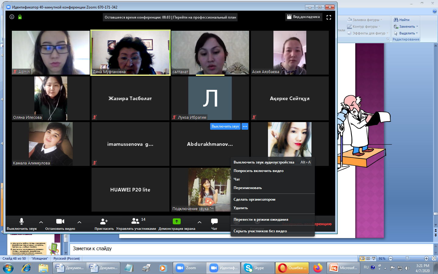Click network tray icon

point(400,268)
